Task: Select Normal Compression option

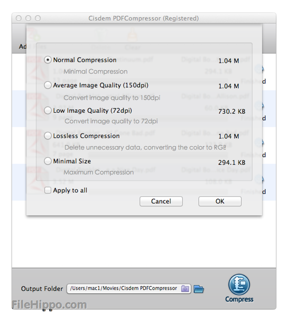Action: pyautogui.click(x=48, y=60)
